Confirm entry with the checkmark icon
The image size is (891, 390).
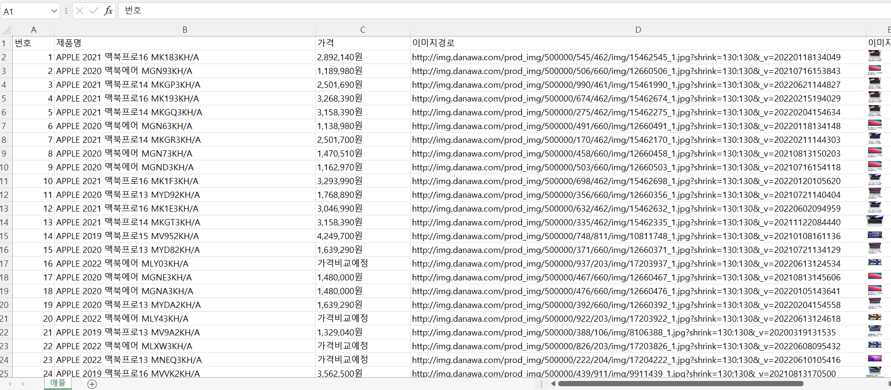point(94,10)
